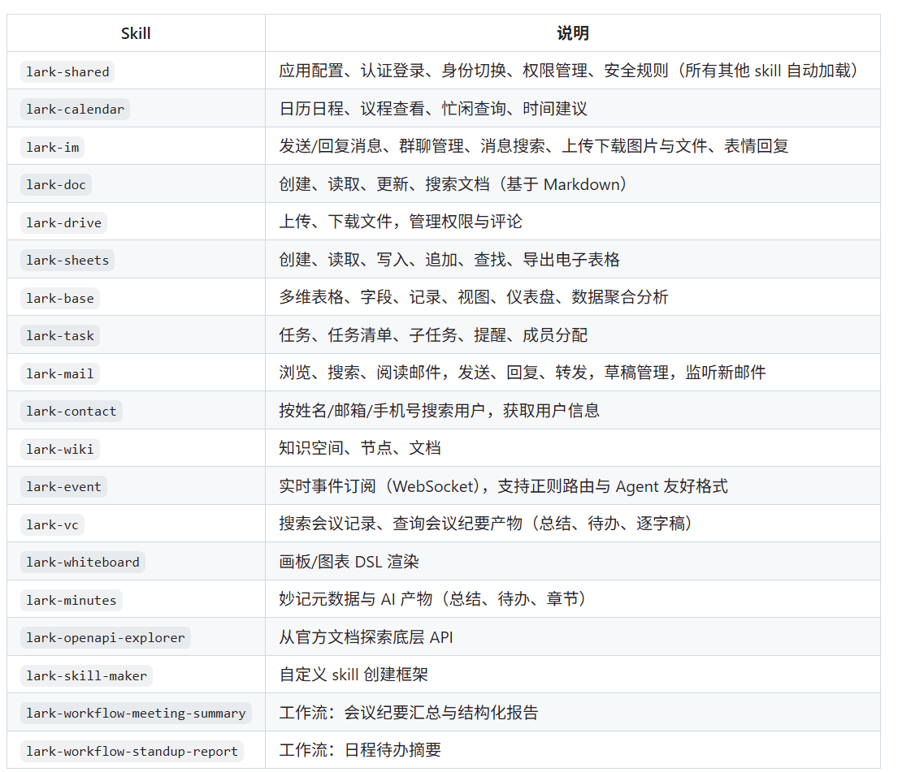Select the lark-openapi-explorer skill tag
The width and height of the screenshot is (911, 772).
tap(106, 637)
